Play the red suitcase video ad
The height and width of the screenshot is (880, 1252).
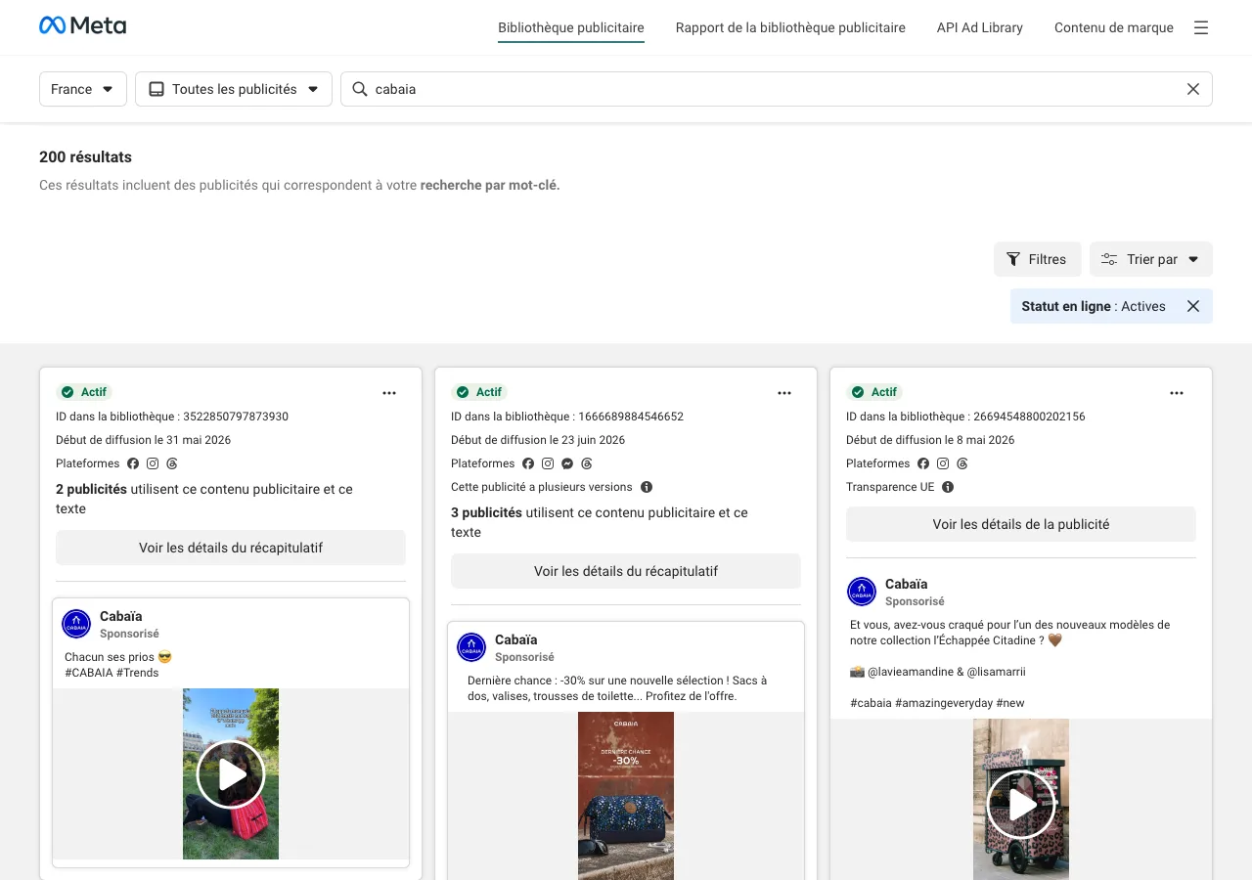point(231,774)
